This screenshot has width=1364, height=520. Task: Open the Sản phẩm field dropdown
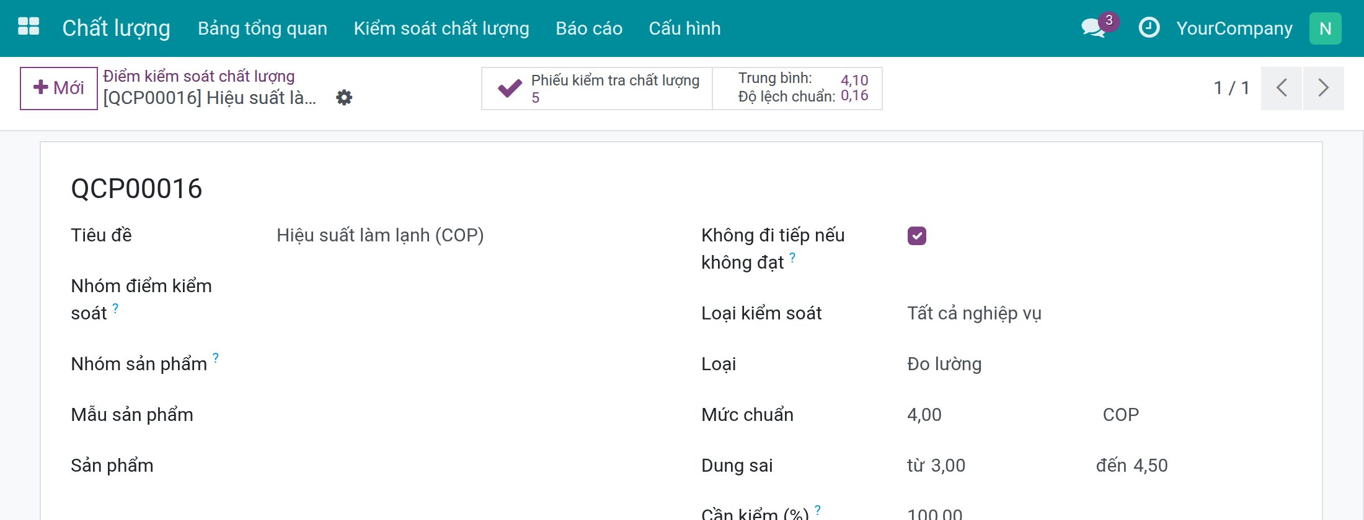tap(468, 466)
